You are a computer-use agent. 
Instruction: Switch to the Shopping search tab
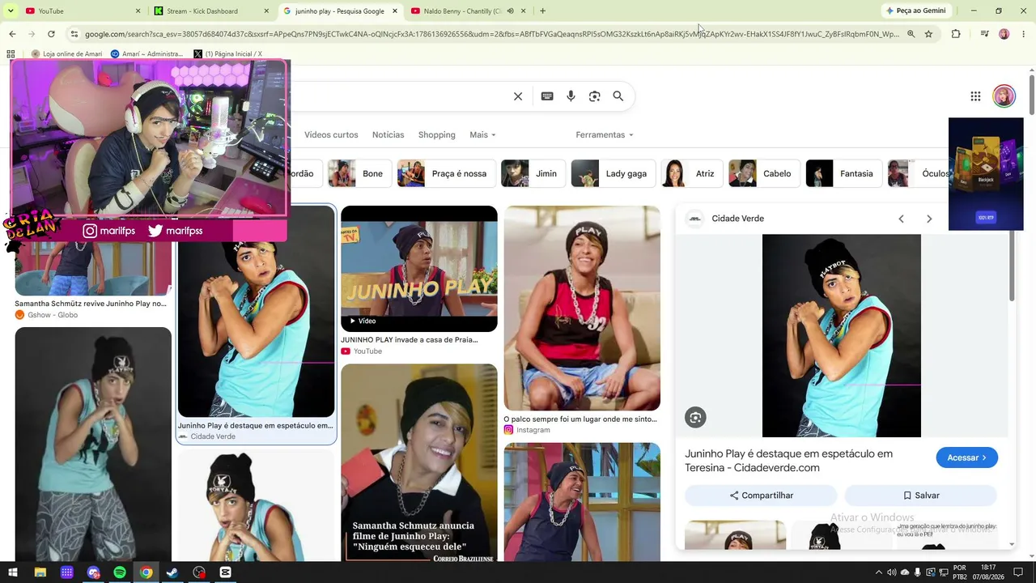point(437,134)
